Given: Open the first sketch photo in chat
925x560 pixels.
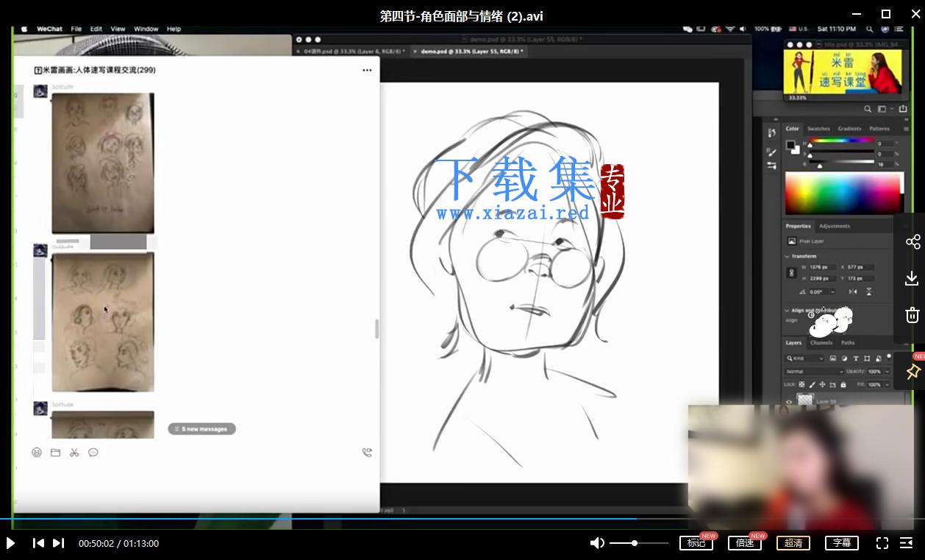Looking at the screenshot, I should [x=103, y=163].
